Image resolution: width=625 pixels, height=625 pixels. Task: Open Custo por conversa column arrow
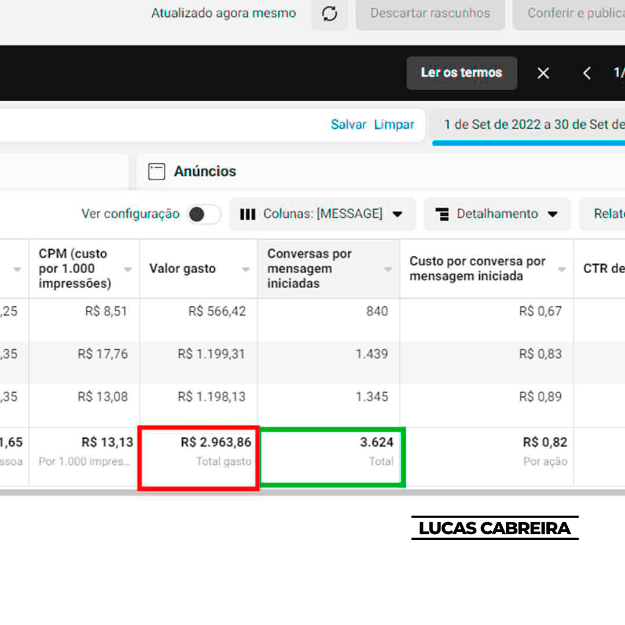(x=561, y=269)
